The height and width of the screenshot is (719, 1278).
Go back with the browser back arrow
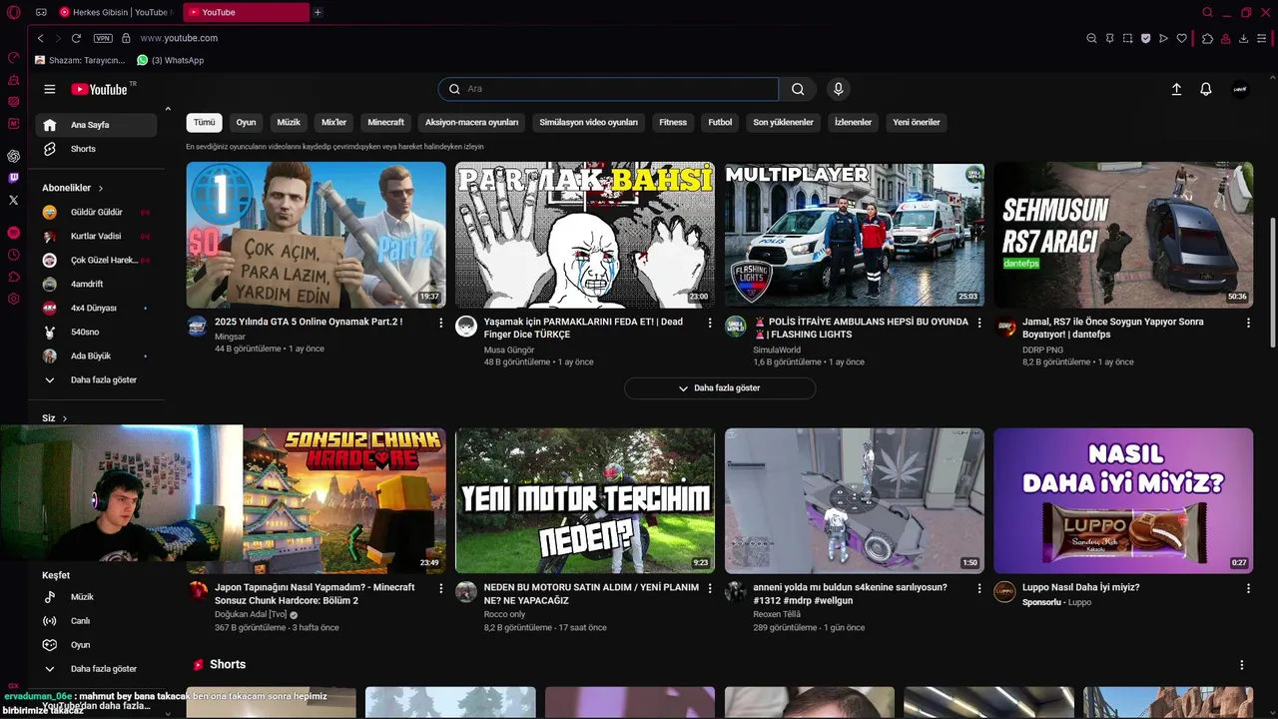40,38
